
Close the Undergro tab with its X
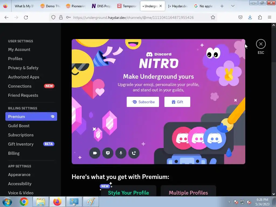pos(161,6)
